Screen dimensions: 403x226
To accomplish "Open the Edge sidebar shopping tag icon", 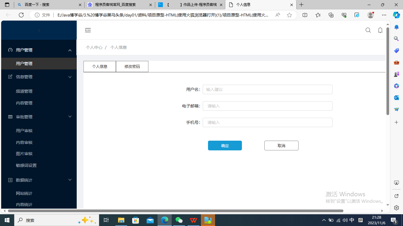I will tap(397, 51).
